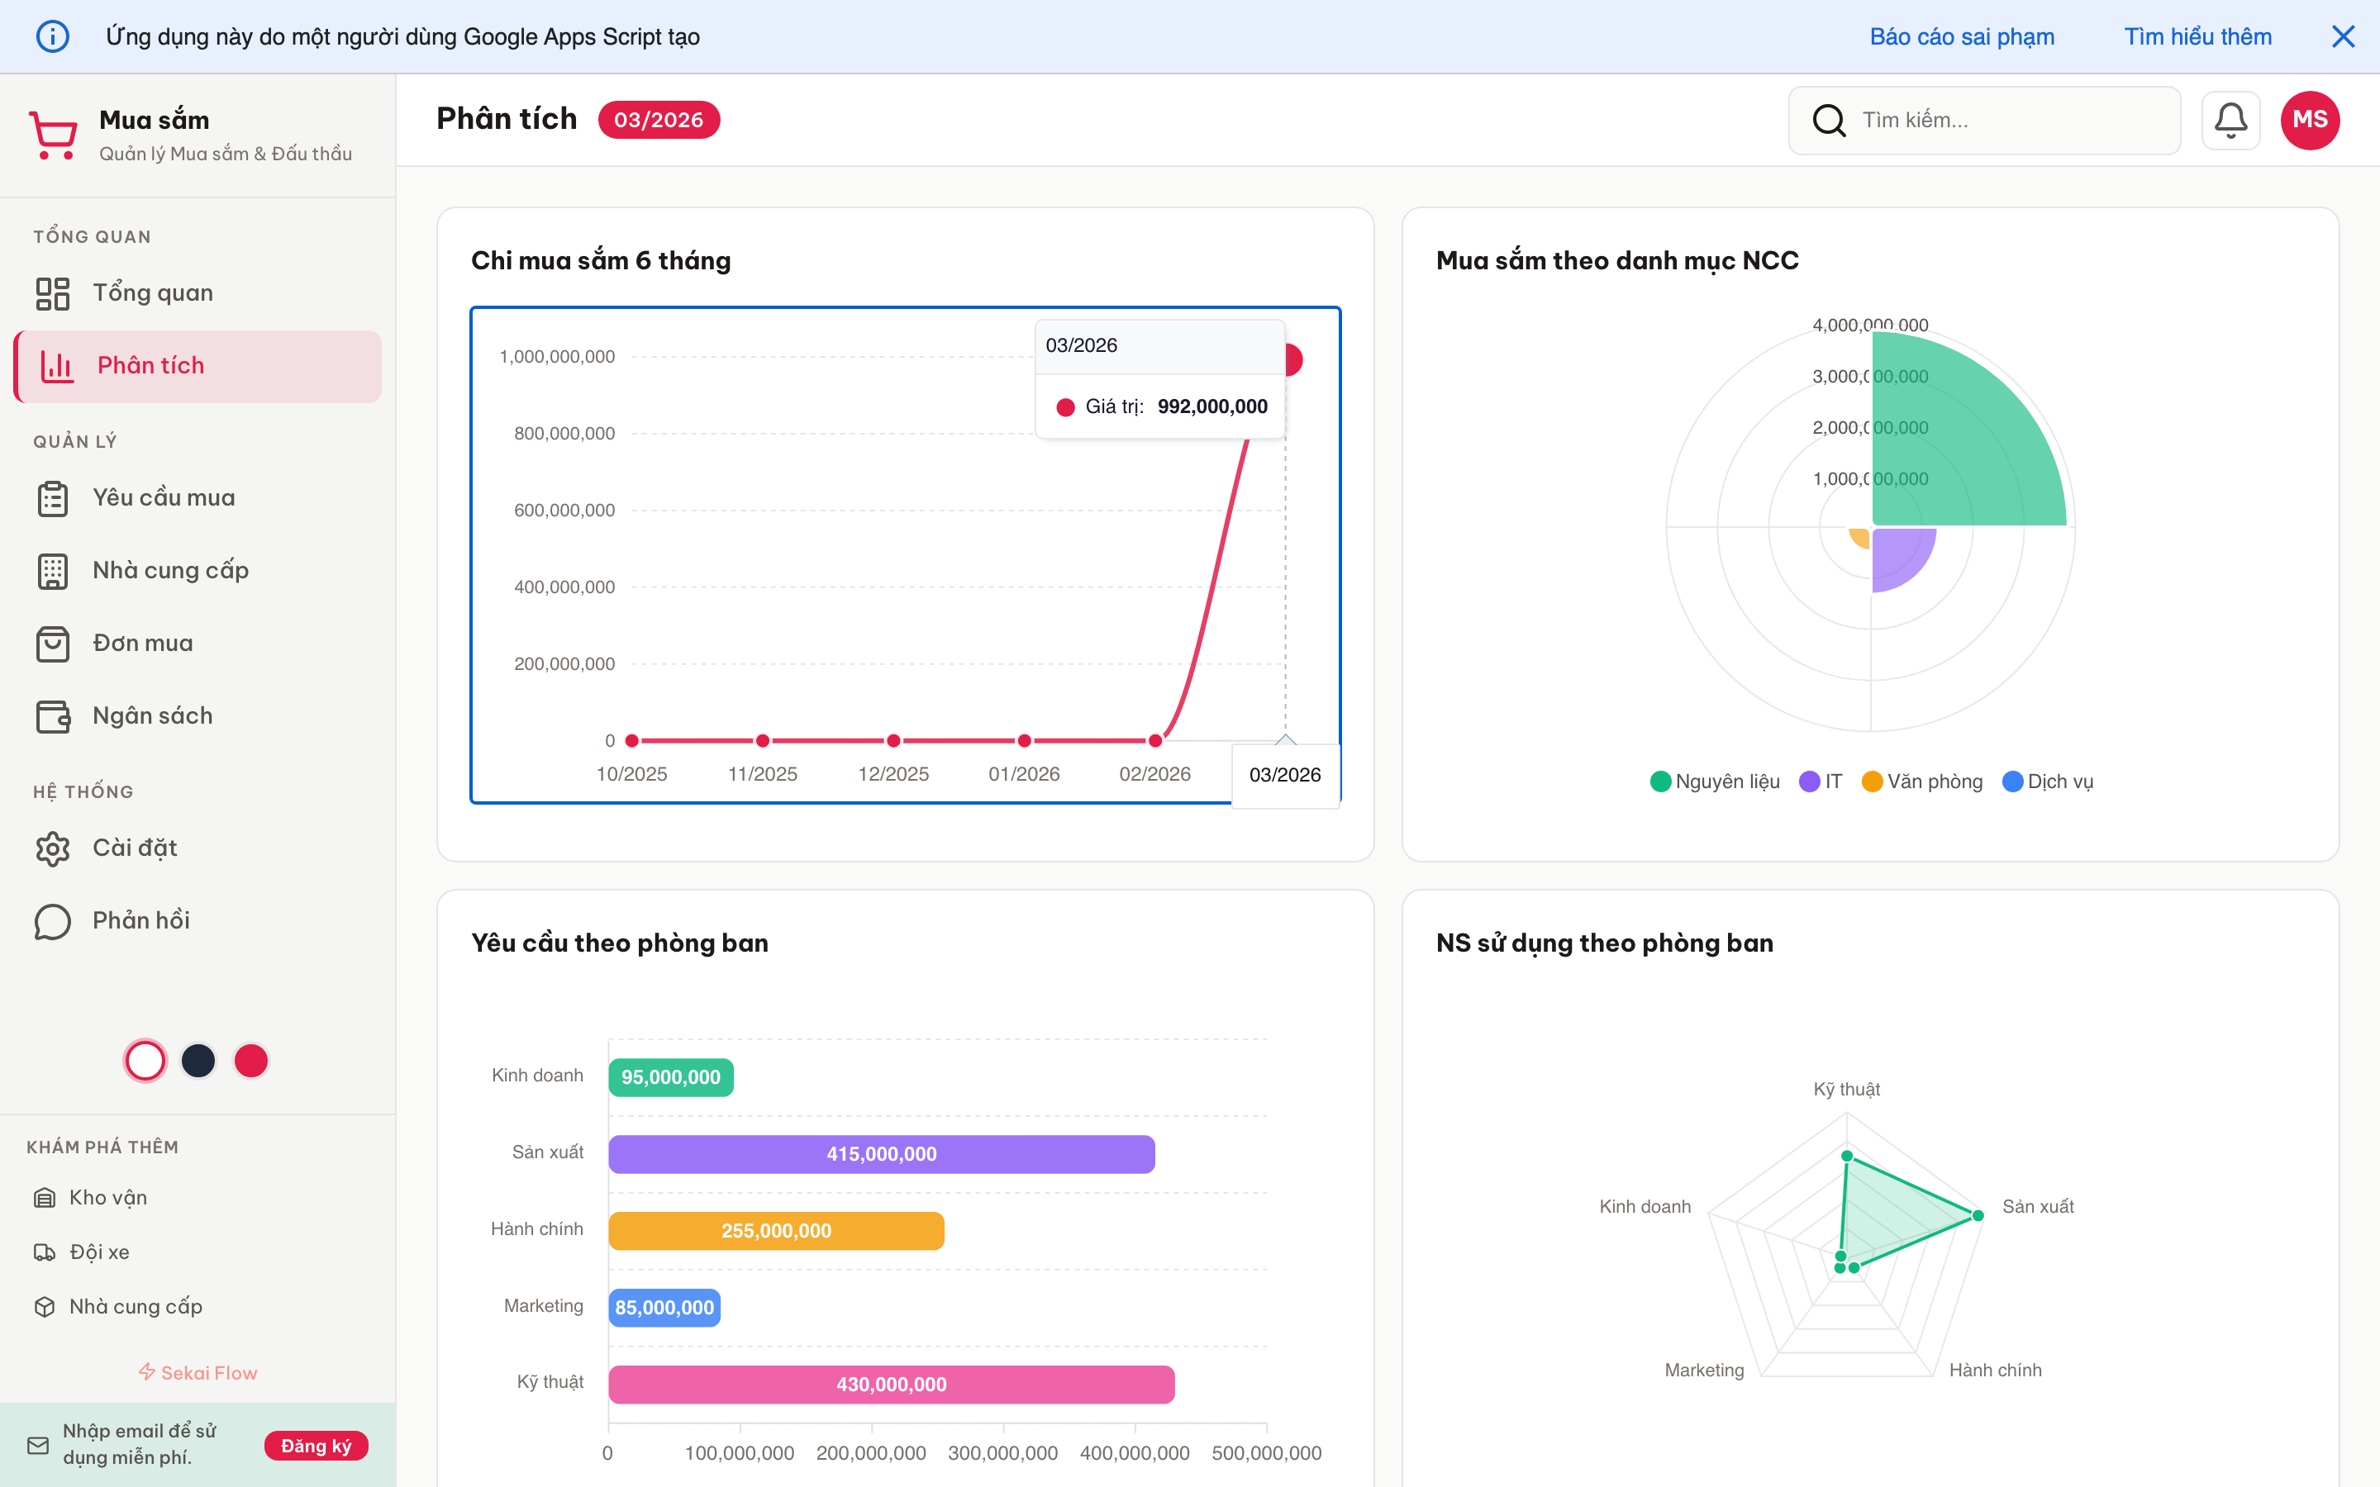Open the Tổng quan dashboard icon
The width and height of the screenshot is (2380, 1487).
(53, 292)
